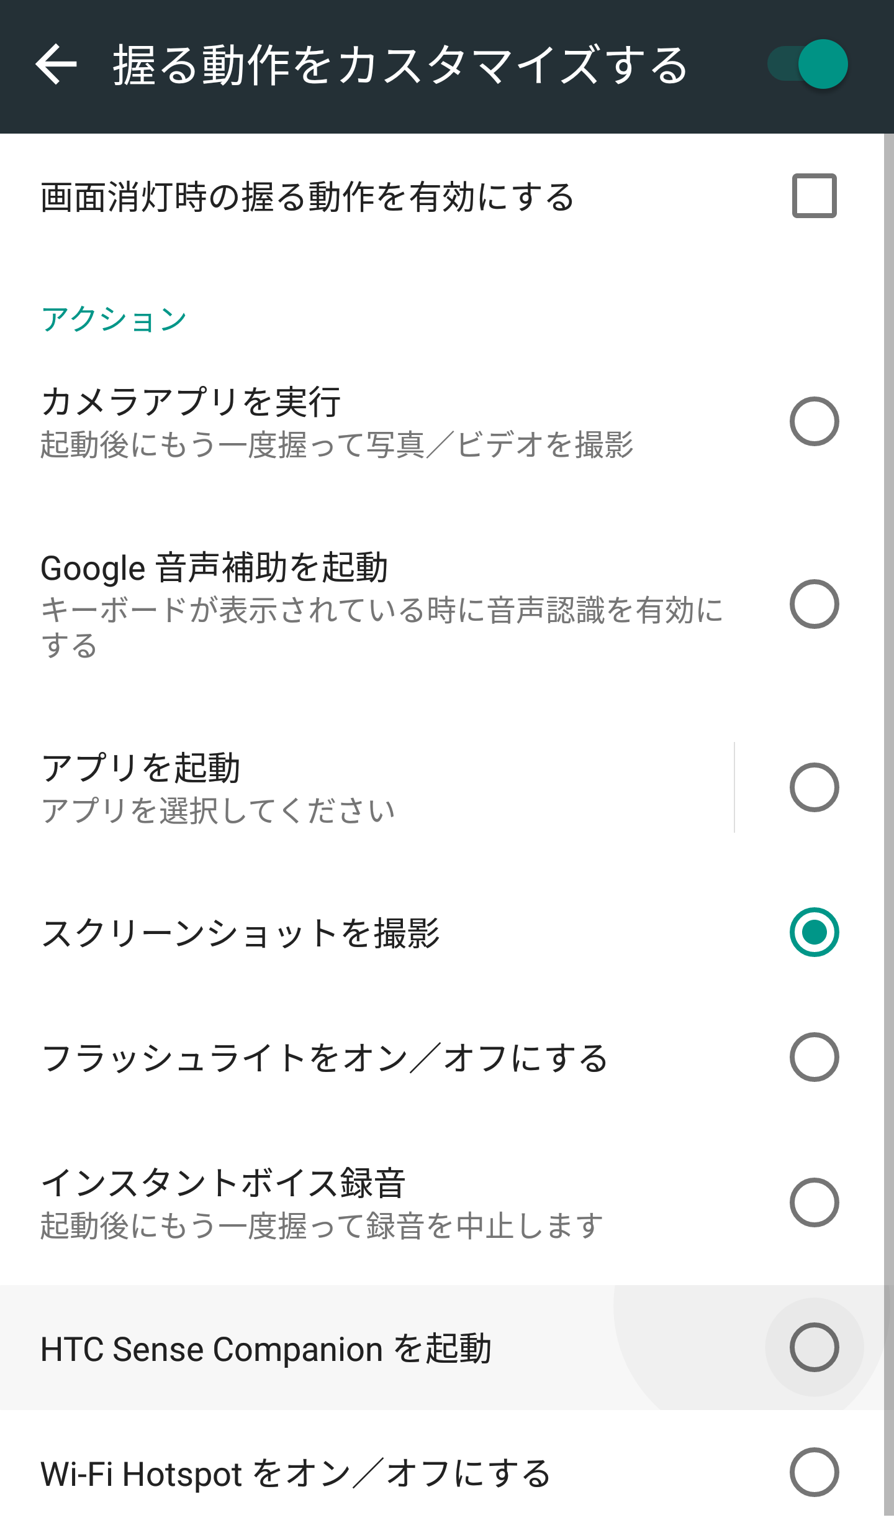
Task: Select the flashlight on/off radio button
Action: point(814,1057)
